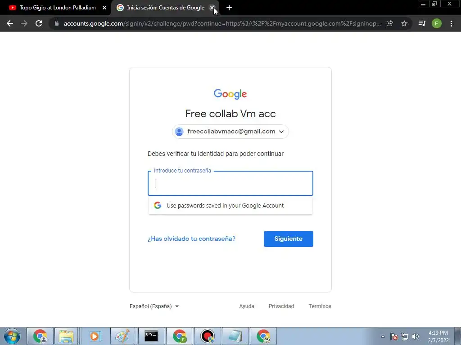This screenshot has width=461, height=345.
Task: Open the Español (España) language dropdown
Action: (154, 306)
